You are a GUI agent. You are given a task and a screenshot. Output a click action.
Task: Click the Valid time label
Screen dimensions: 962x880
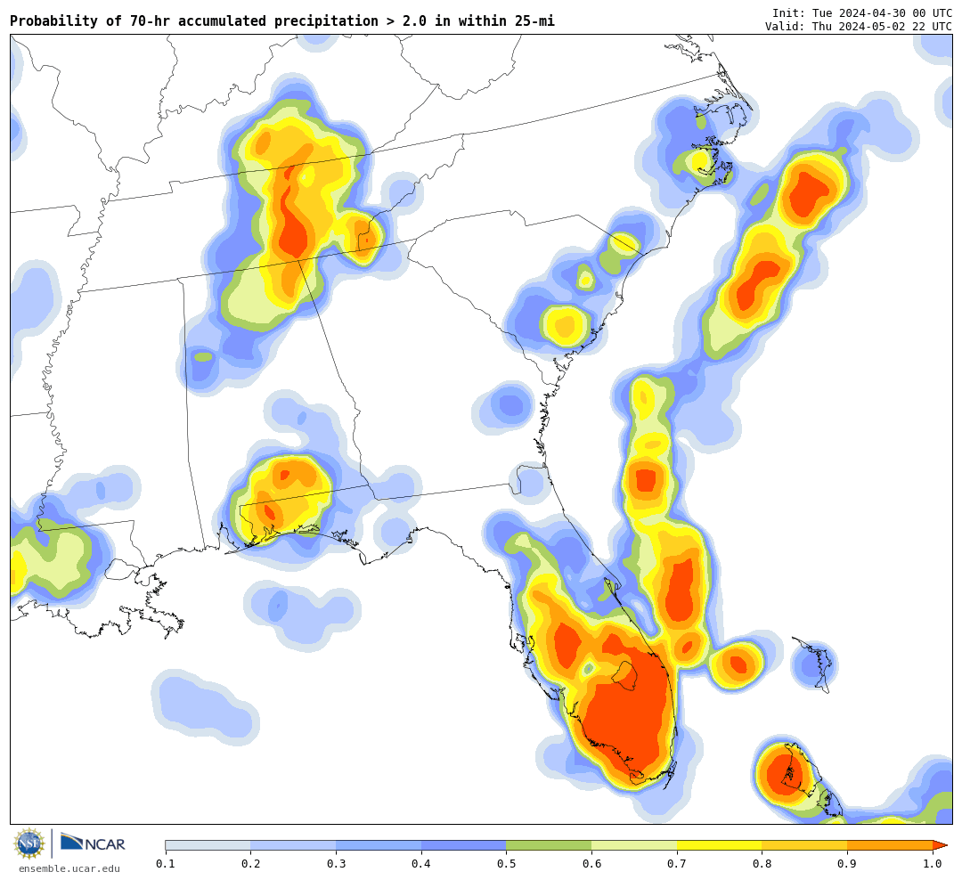(859, 27)
